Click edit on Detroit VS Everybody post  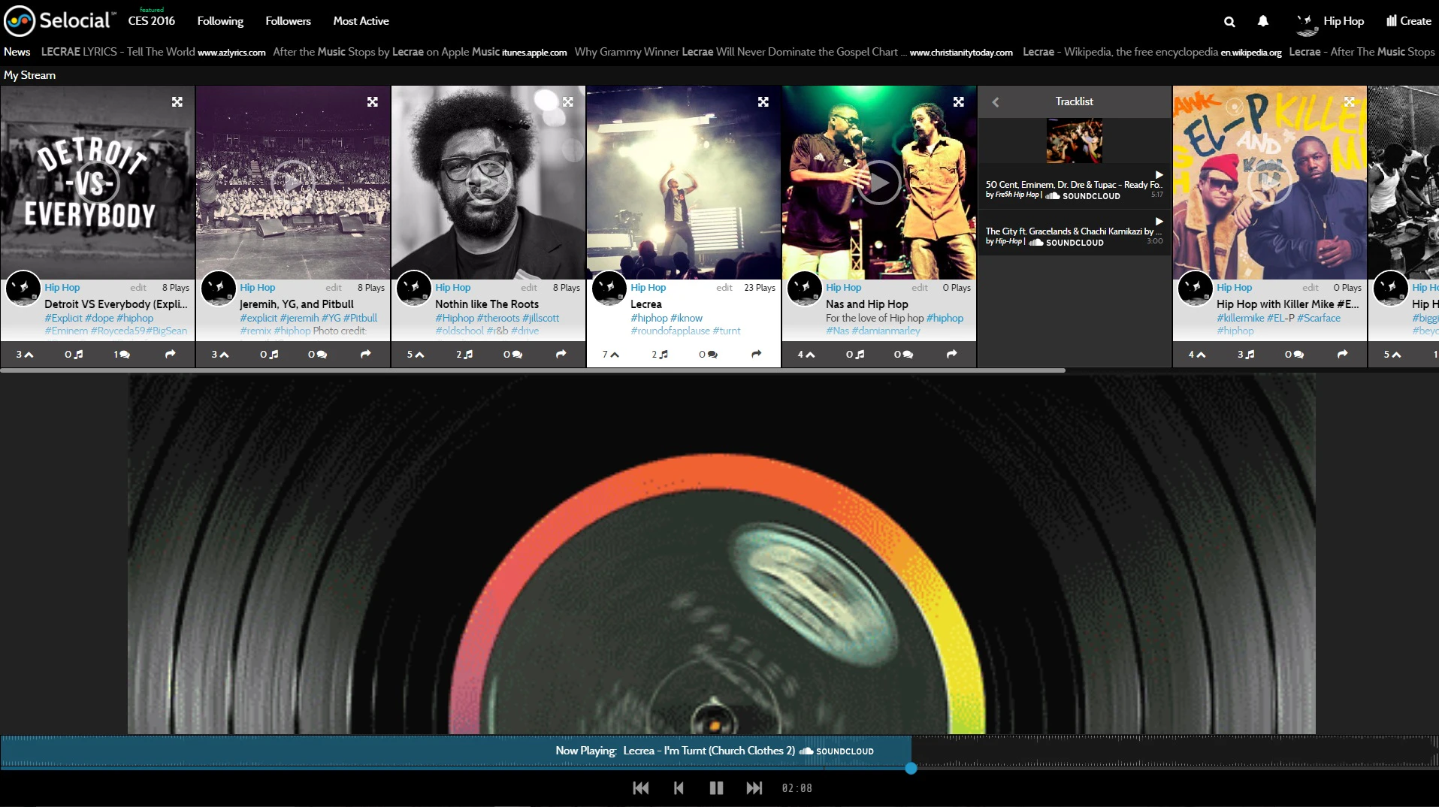point(138,288)
